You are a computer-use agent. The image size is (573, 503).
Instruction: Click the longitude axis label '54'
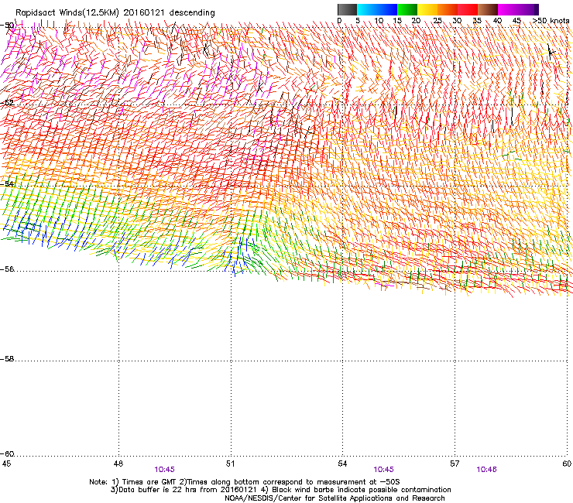pos(342,464)
